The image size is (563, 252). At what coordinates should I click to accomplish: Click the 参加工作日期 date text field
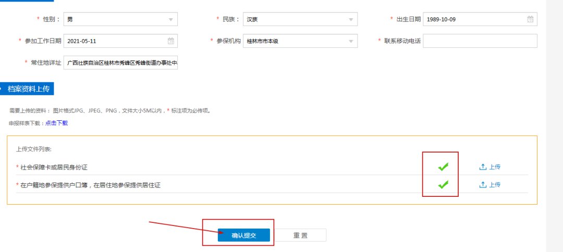(115, 41)
